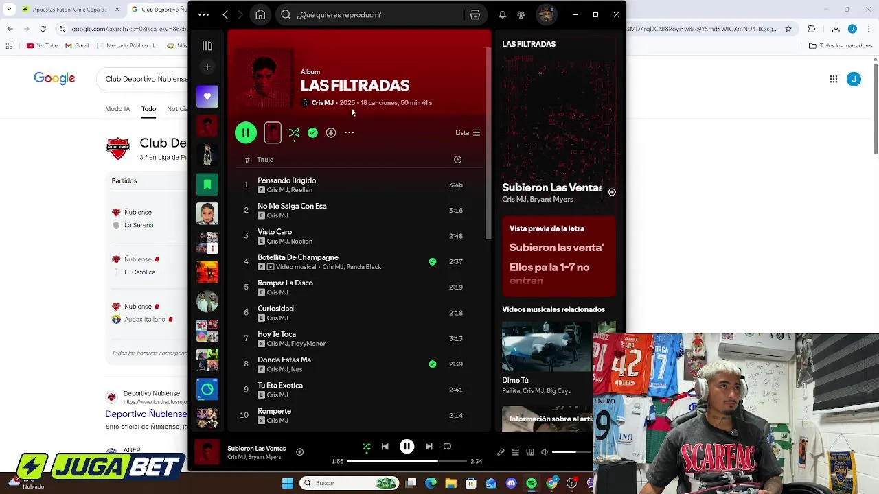The width and height of the screenshot is (879, 494).
Task: Open Connect to a device icon
Action: point(530,452)
